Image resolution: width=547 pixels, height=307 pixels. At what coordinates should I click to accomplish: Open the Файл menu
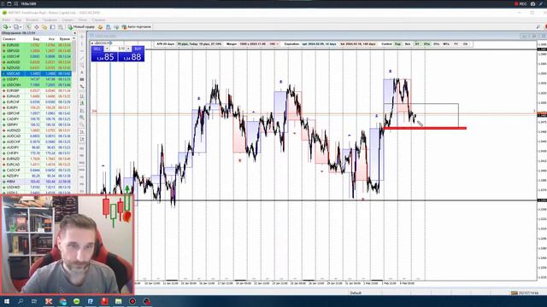[x=6, y=20]
